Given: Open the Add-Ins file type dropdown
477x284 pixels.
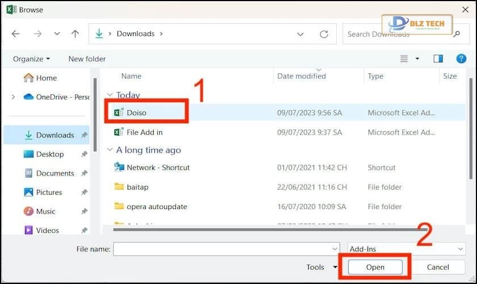Looking at the screenshot, I should [407, 249].
